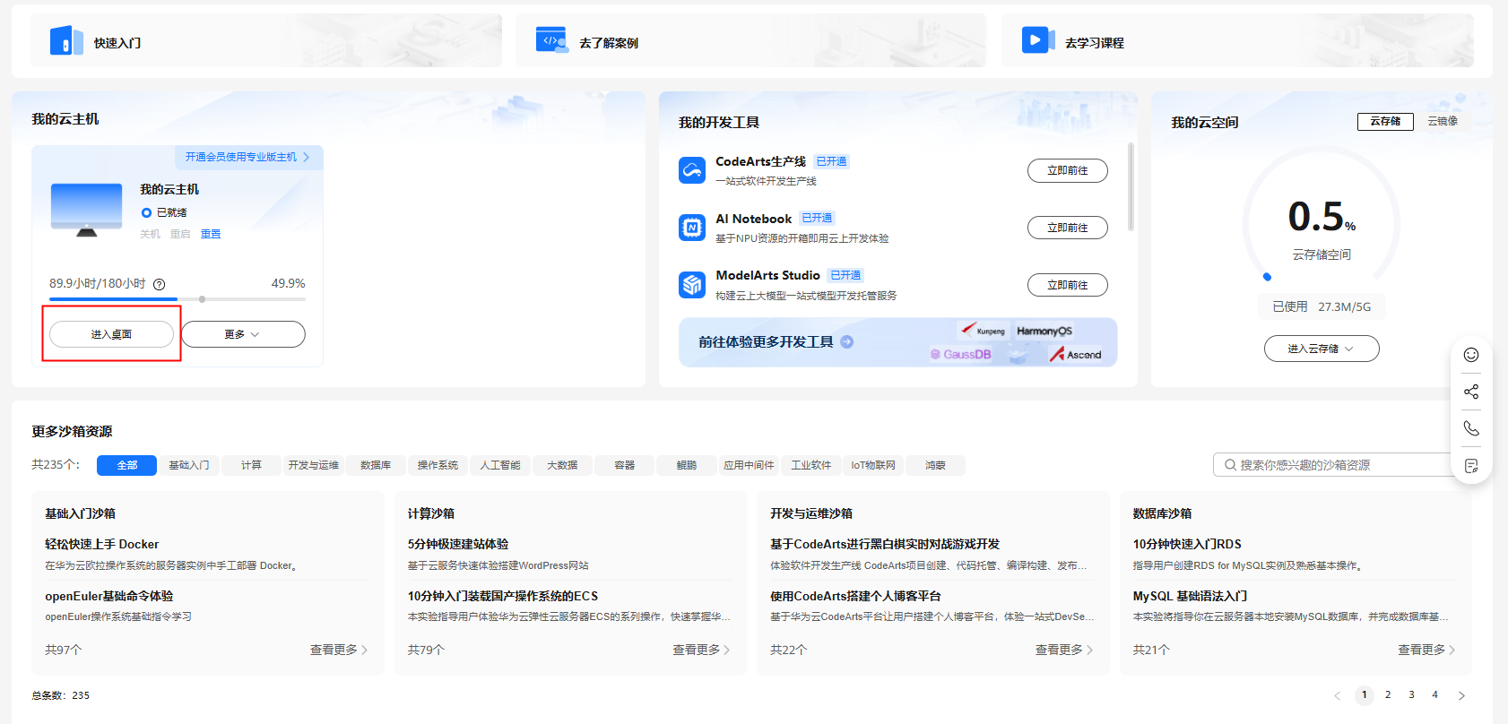Open the 更多 dropdown for cloud host
The height and width of the screenshot is (724, 1508).
pos(243,334)
